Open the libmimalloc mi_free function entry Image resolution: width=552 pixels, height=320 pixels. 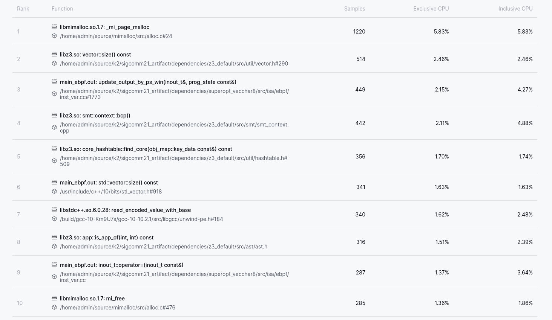(x=92, y=299)
